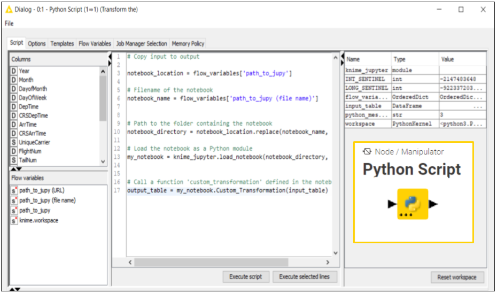The image size is (497, 293).
Task: Click the Columns list scroll up arrow
Action: pyautogui.click(x=103, y=71)
